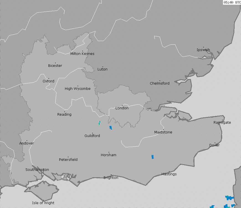
Task: Click the blue rain echo south-west of London
Action: [x=111, y=128]
